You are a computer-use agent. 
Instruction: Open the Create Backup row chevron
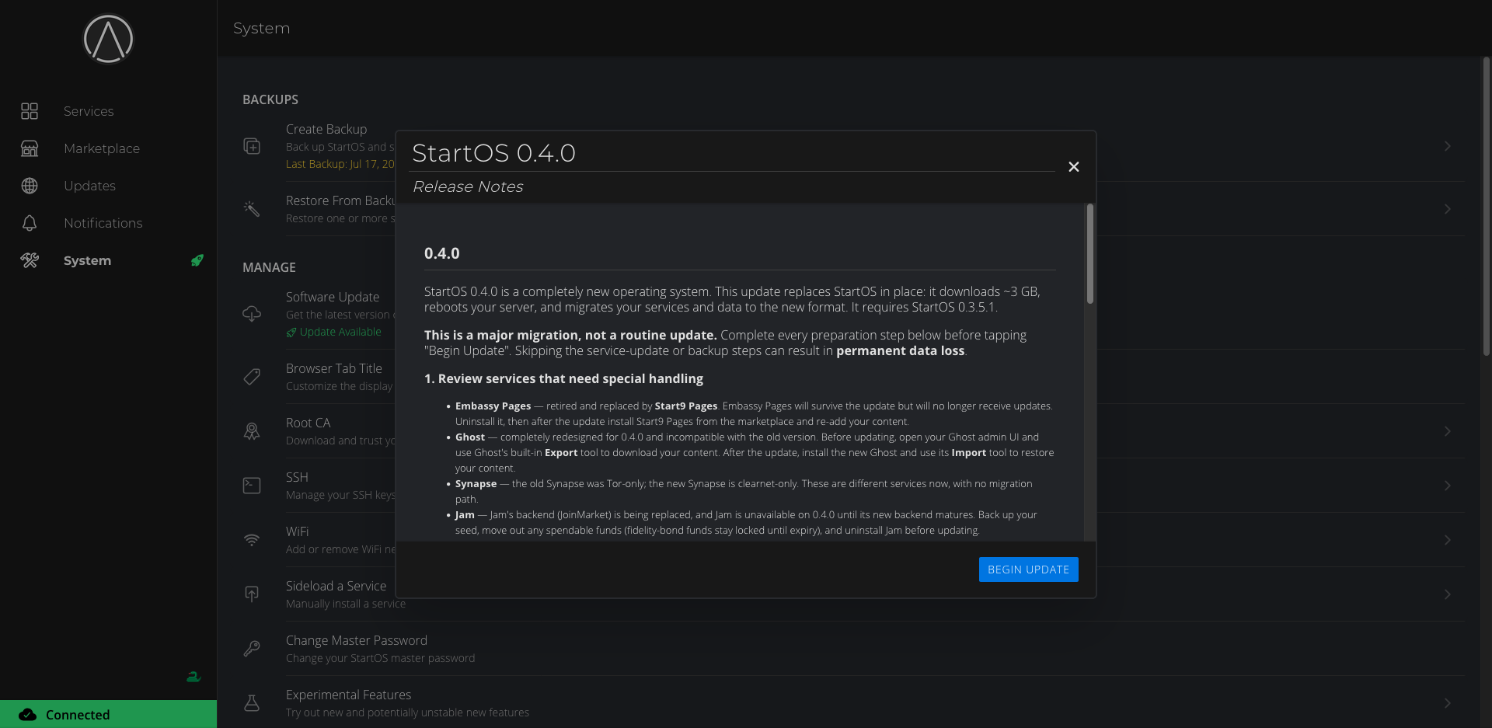click(1448, 146)
